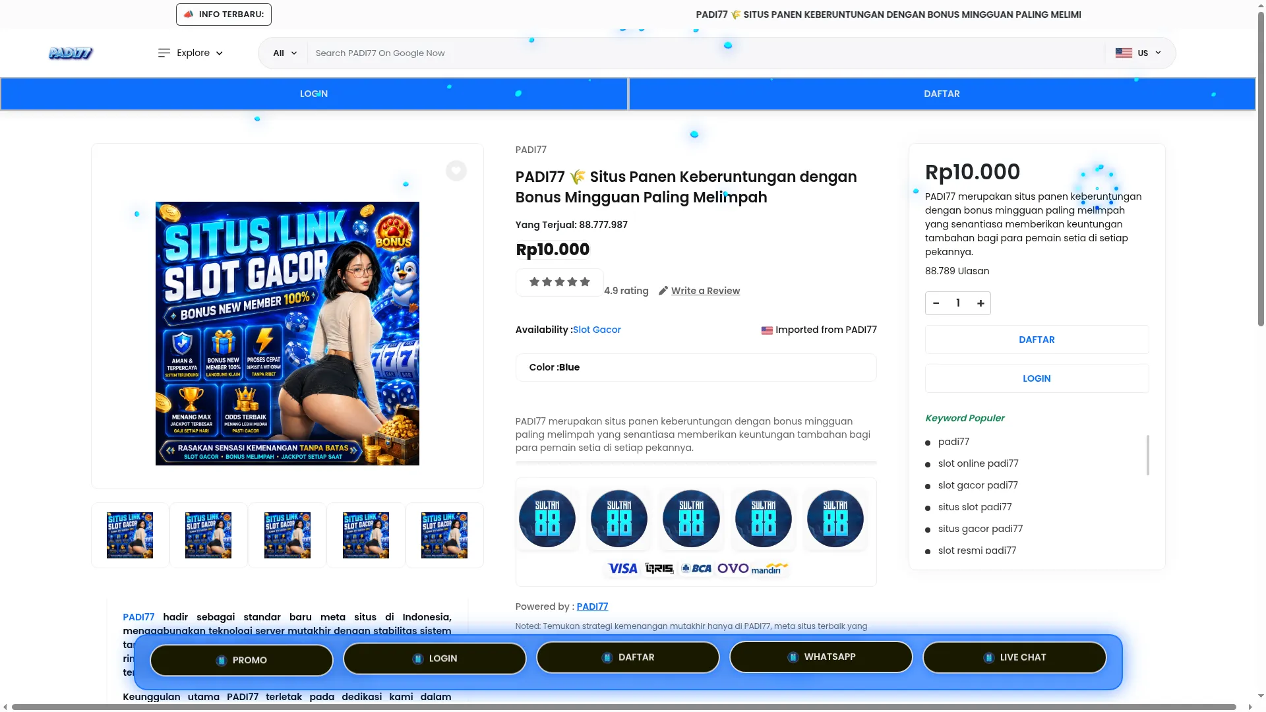Open the Write a Review link
The width and height of the screenshot is (1266, 712).
point(706,291)
